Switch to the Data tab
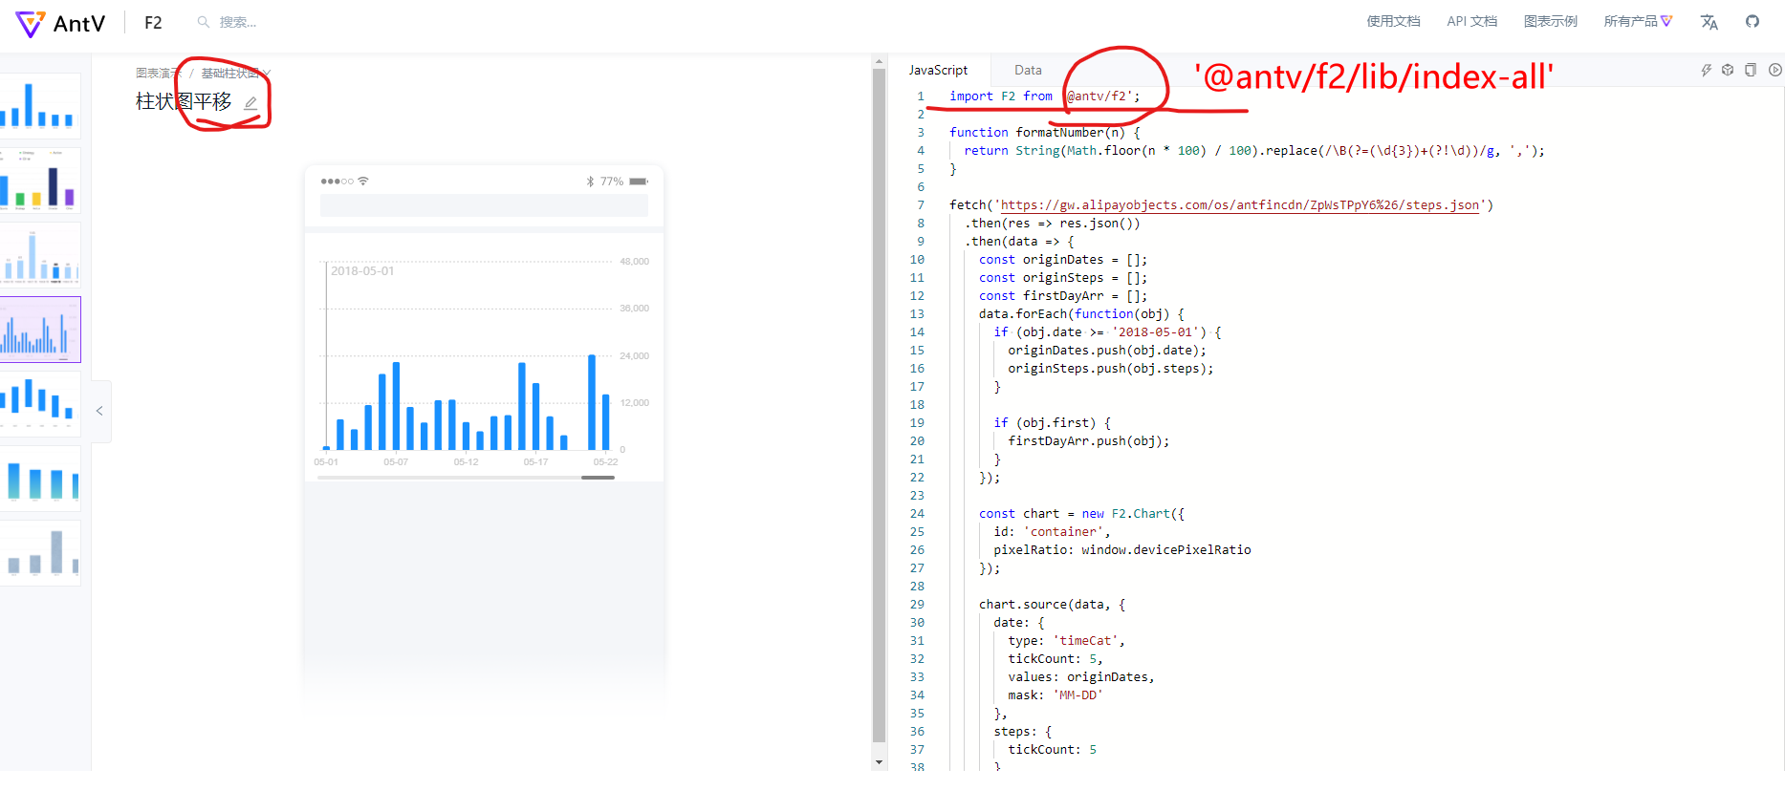Screen dimensions: 1785x812 (x=1028, y=70)
